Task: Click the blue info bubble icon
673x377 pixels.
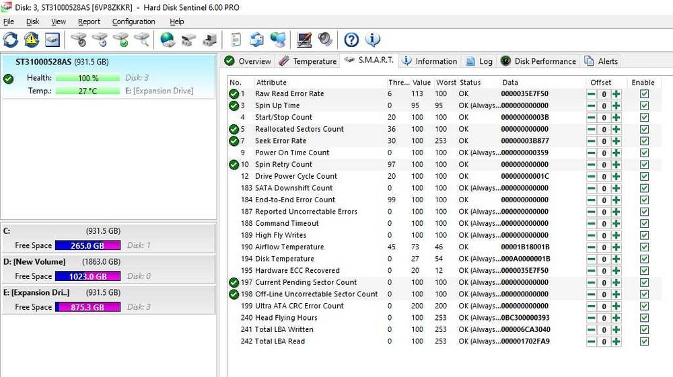Action: pos(373,40)
